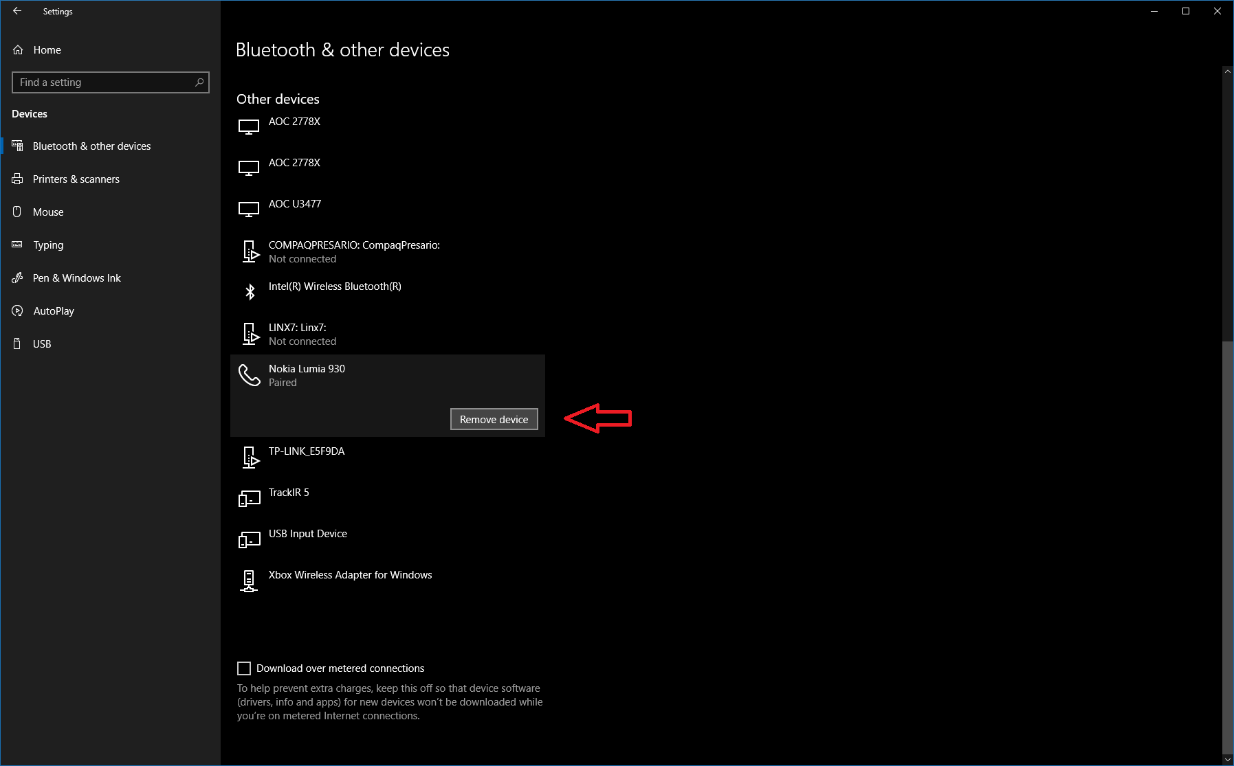Open the Printers & scanners page
The image size is (1234, 766).
110,179
